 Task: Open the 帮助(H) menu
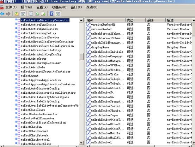click(92, 7)
